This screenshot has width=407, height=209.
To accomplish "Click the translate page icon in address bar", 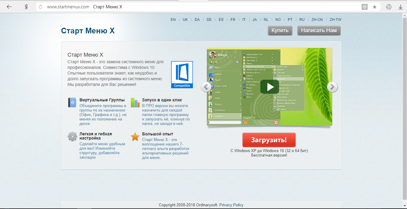I will (364, 7).
